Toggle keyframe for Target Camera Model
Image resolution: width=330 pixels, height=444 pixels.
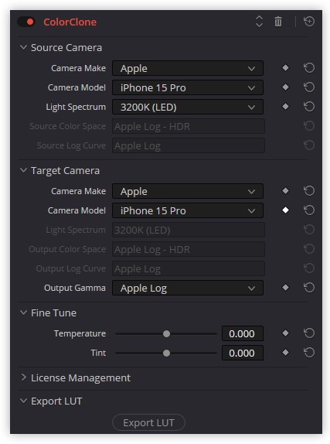point(286,210)
